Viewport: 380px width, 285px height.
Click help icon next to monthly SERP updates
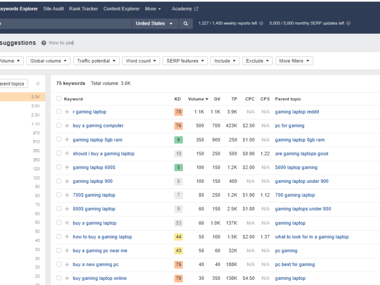(x=348, y=23)
